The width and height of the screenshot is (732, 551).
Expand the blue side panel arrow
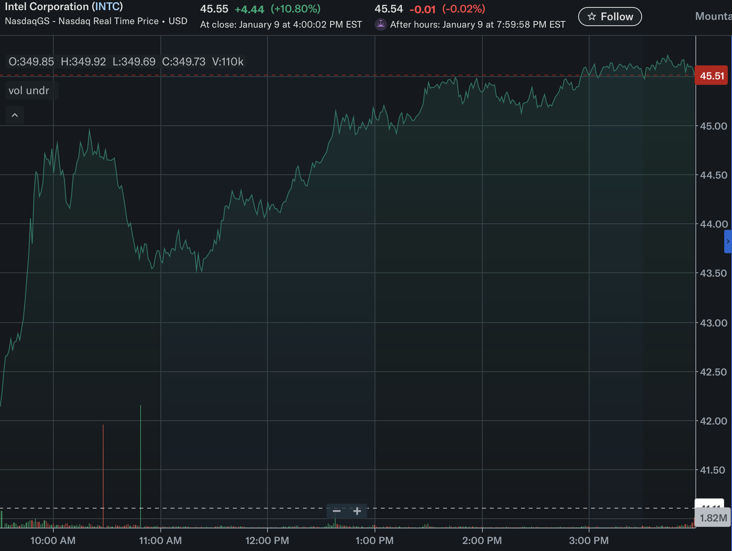click(x=728, y=241)
